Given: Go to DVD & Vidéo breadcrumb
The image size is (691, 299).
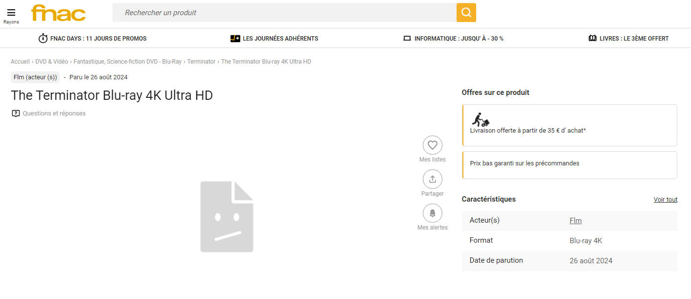Looking at the screenshot, I should click(x=52, y=62).
